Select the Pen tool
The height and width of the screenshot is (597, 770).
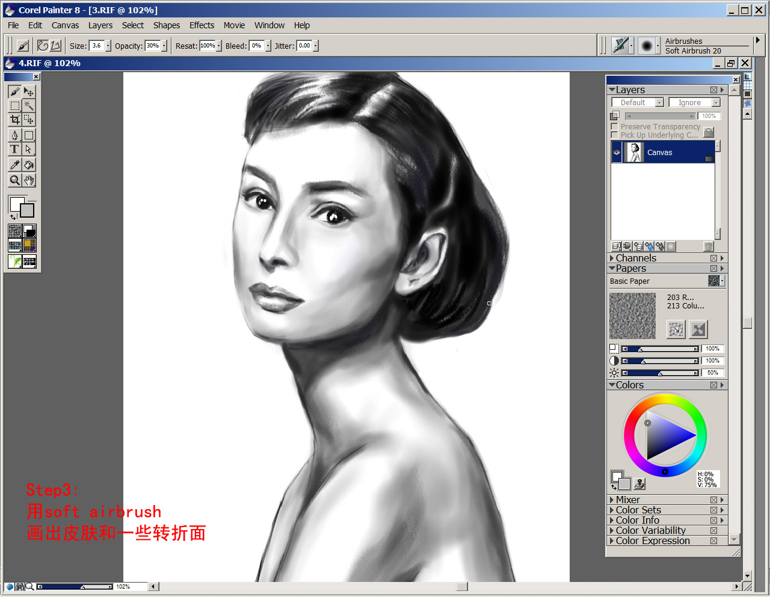pos(15,135)
